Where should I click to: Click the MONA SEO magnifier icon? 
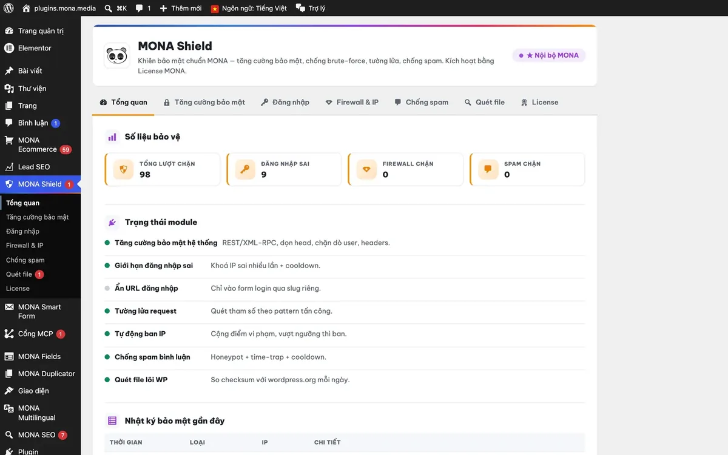coord(9,435)
